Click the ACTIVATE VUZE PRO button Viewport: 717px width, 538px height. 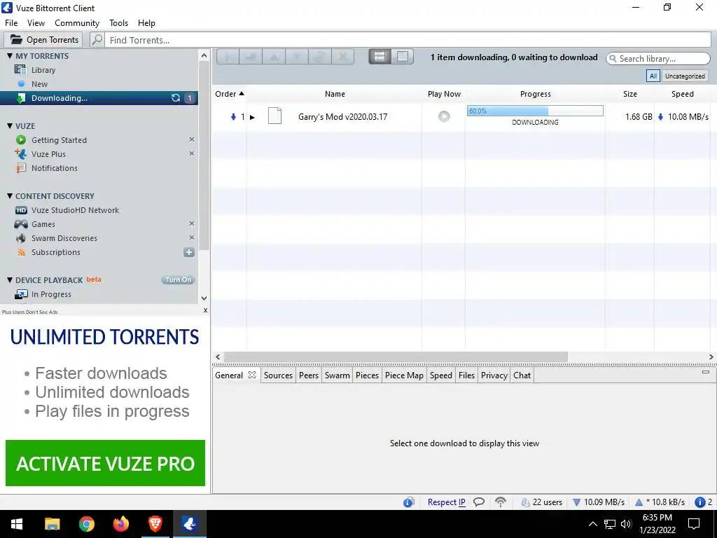tap(105, 463)
